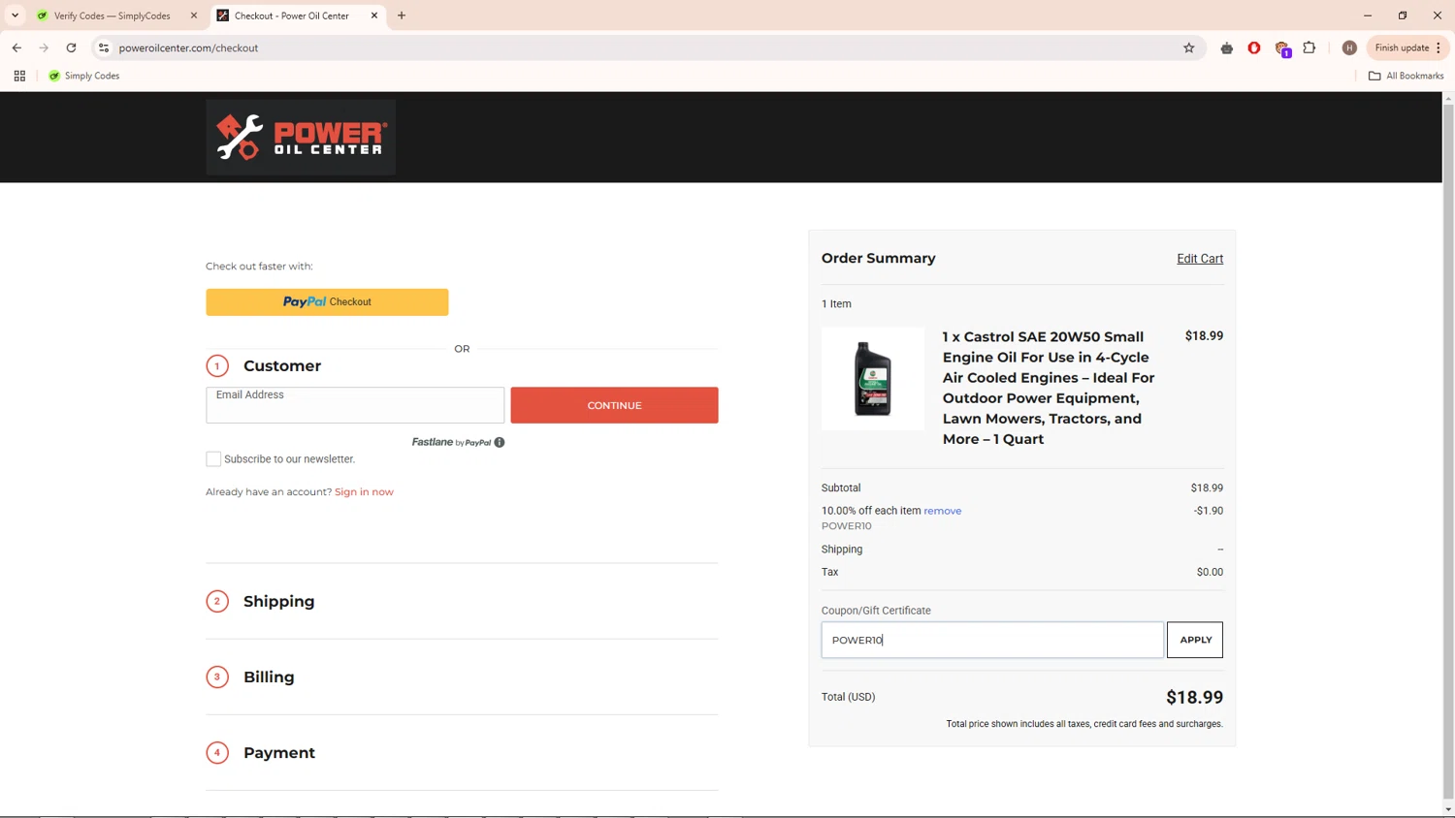Click the step 1 Customer circle icon
This screenshot has width=1455, height=818.
click(217, 366)
